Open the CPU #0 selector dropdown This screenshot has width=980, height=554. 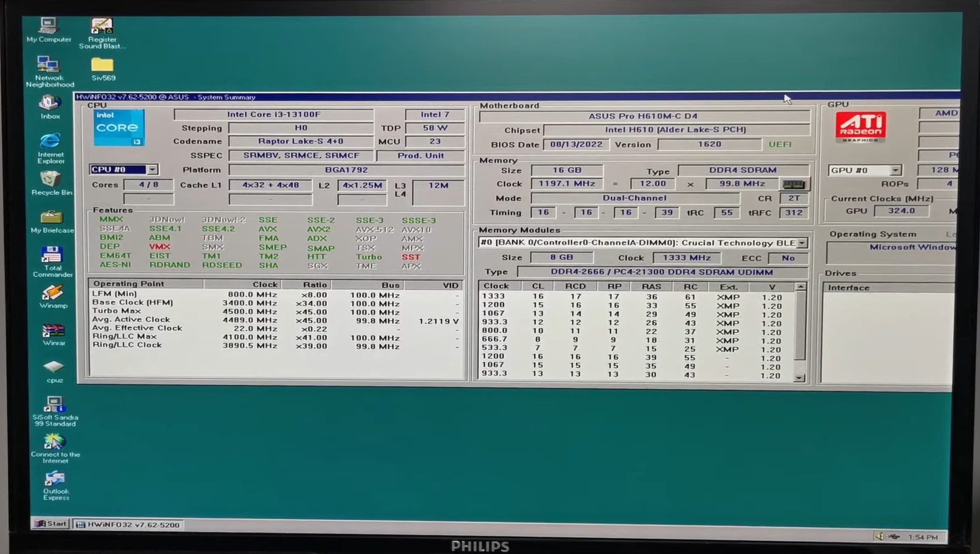[152, 170]
